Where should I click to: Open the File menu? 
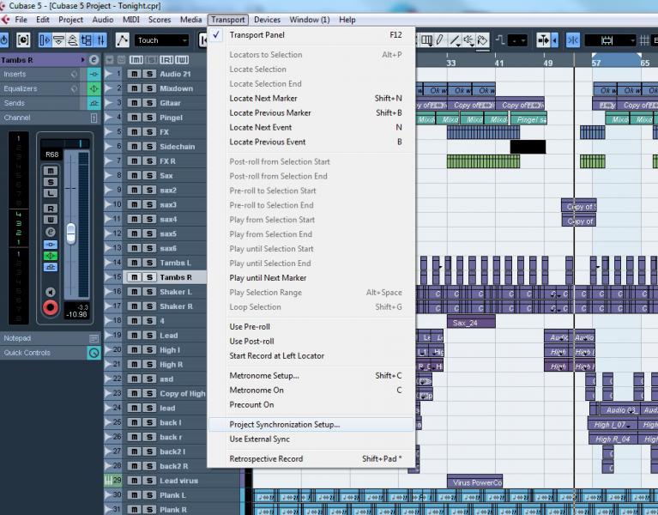(21, 20)
